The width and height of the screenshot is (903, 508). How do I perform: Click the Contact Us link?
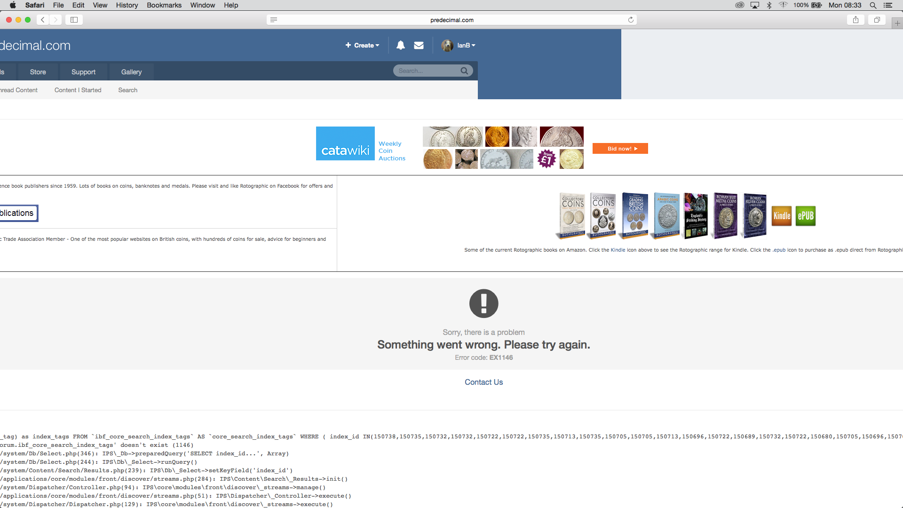coord(483,382)
